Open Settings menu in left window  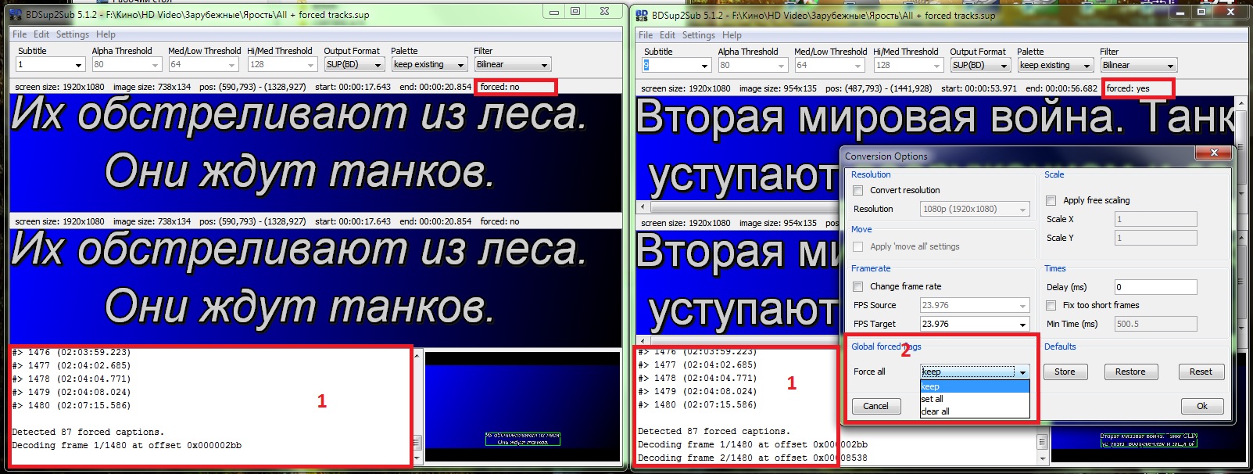pos(73,34)
